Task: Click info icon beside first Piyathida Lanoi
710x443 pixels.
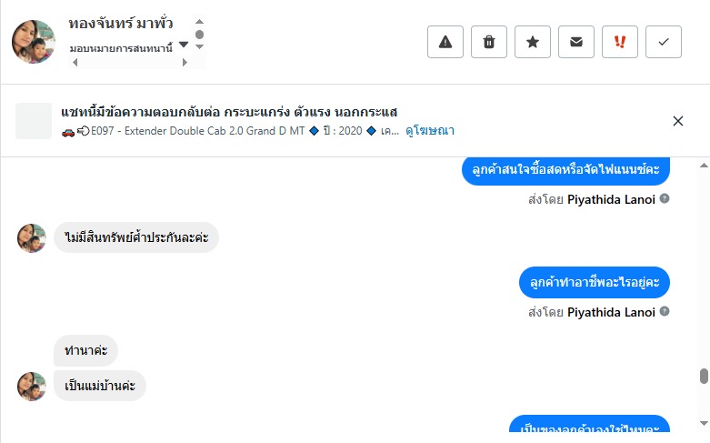Action: (x=665, y=198)
